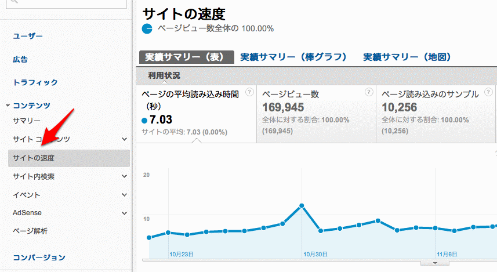Image resolution: width=497 pixels, height=272 pixels.
Task: Expand the サイト コンテンツ submenu chevron
Action: (x=124, y=139)
